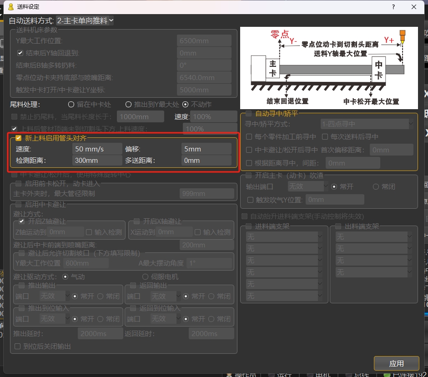Toggle the 推出输出 checkbox
The image size is (428, 377).
point(22,285)
